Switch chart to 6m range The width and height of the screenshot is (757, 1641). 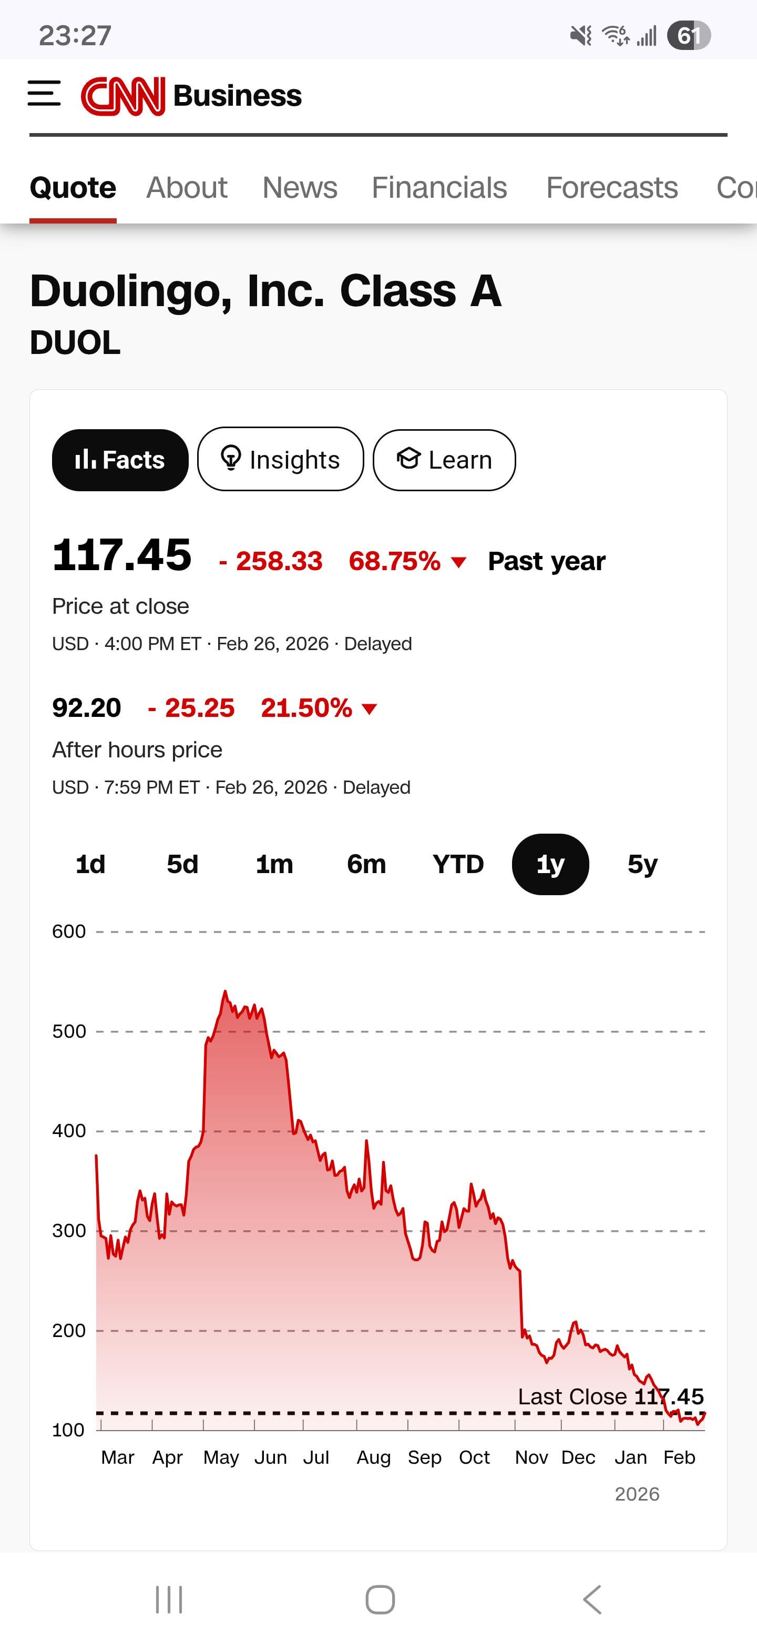pyautogui.click(x=366, y=865)
